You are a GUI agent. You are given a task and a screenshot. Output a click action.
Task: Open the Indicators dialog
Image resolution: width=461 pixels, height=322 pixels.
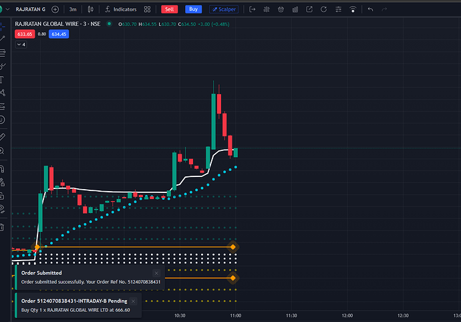121,9
